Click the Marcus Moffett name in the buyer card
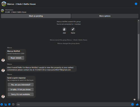Image resolution: width=140 pixels, height=107 pixels. point(13,51)
